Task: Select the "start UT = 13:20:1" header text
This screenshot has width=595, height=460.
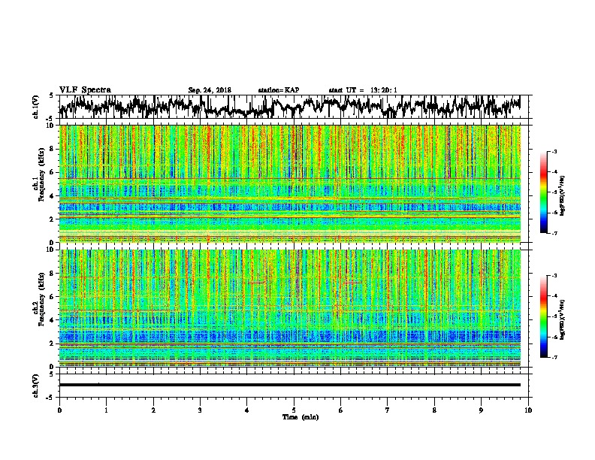Action: (363, 90)
